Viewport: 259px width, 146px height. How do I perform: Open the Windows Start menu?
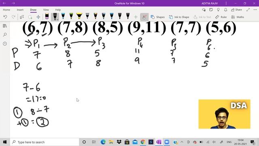point(5,142)
